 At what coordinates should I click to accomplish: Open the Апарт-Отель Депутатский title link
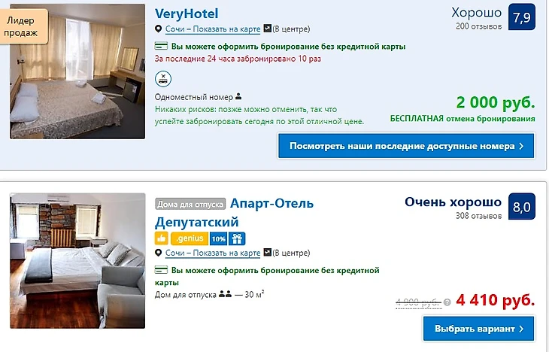point(234,213)
